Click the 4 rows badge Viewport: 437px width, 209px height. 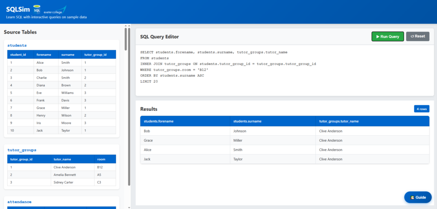click(x=421, y=109)
